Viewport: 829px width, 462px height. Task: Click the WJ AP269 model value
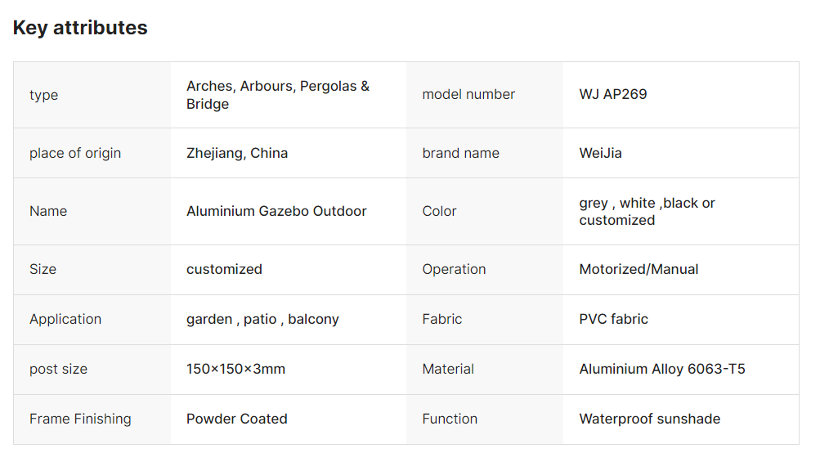[x=613, y=94]
